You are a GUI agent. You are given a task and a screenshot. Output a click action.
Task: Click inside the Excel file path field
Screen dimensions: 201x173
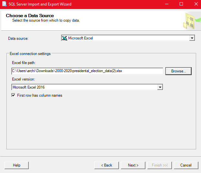click(x=87, y=71)
